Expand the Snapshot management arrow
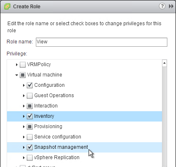 (24, 147)
